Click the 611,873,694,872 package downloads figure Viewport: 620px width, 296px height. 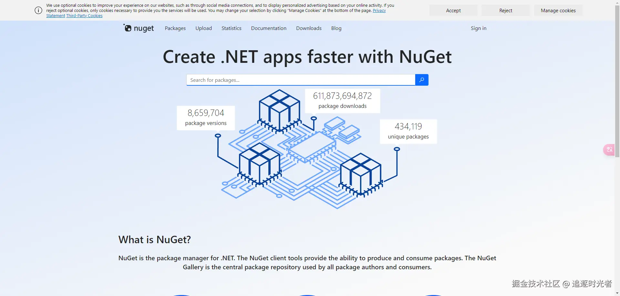pyautogui.click(x=343, y=101)
